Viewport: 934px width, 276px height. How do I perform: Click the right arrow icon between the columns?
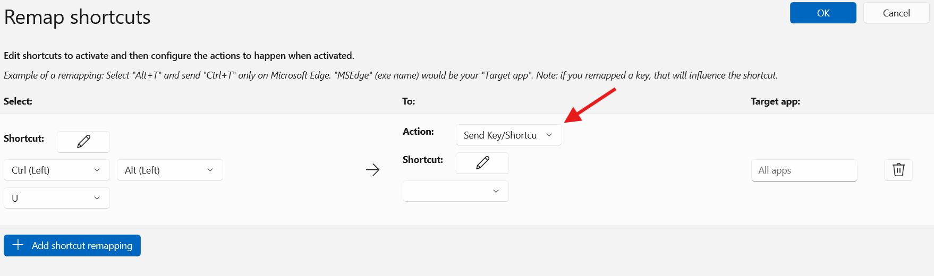pos(372,170)
